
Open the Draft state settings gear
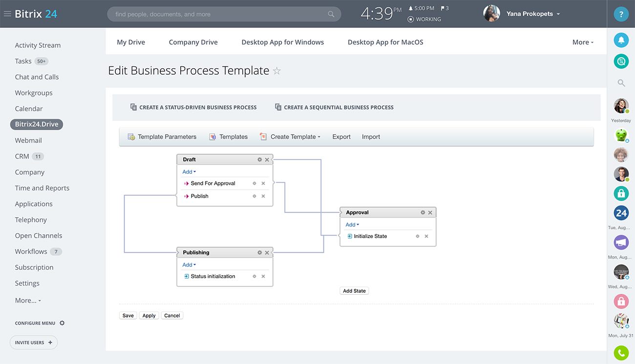tap(260, 160)
